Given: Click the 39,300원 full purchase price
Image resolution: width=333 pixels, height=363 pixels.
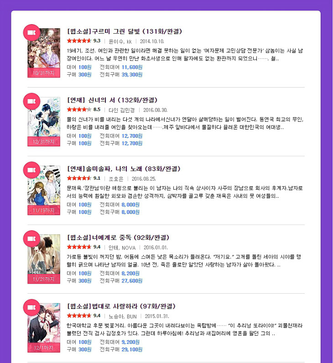Looking at the screenshot, I should [x=132, y=74].
